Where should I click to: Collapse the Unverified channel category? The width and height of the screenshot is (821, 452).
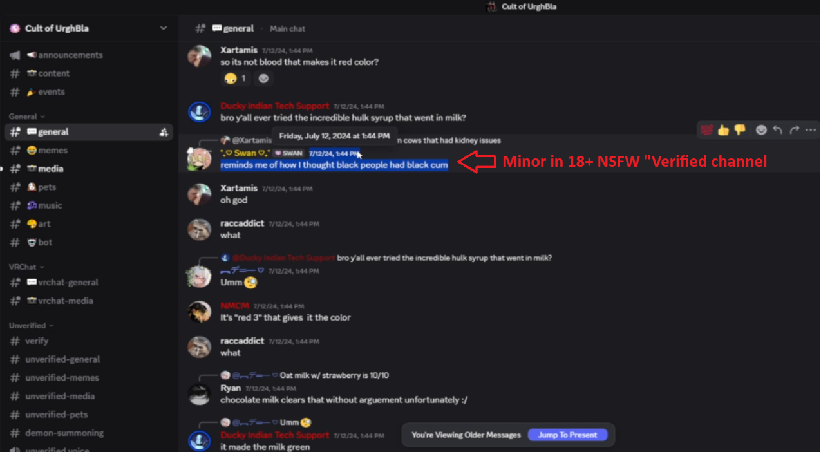(x=31, y=325)
